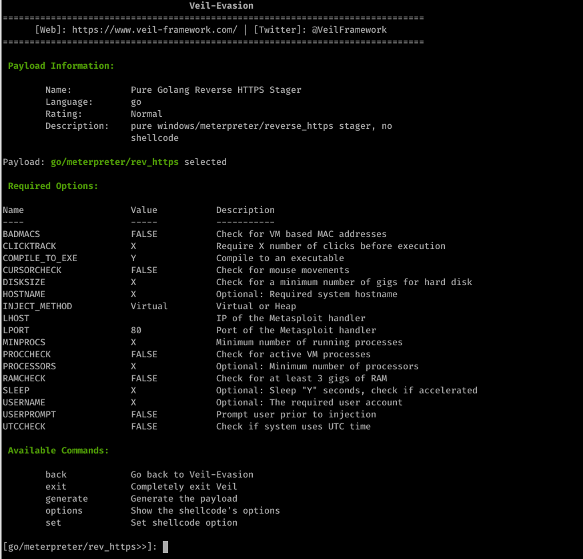This screenshot has width=583, height=559.
Task: Click the description 'Check for at least 3 gigs of RAM'
Action: point(302,379)
